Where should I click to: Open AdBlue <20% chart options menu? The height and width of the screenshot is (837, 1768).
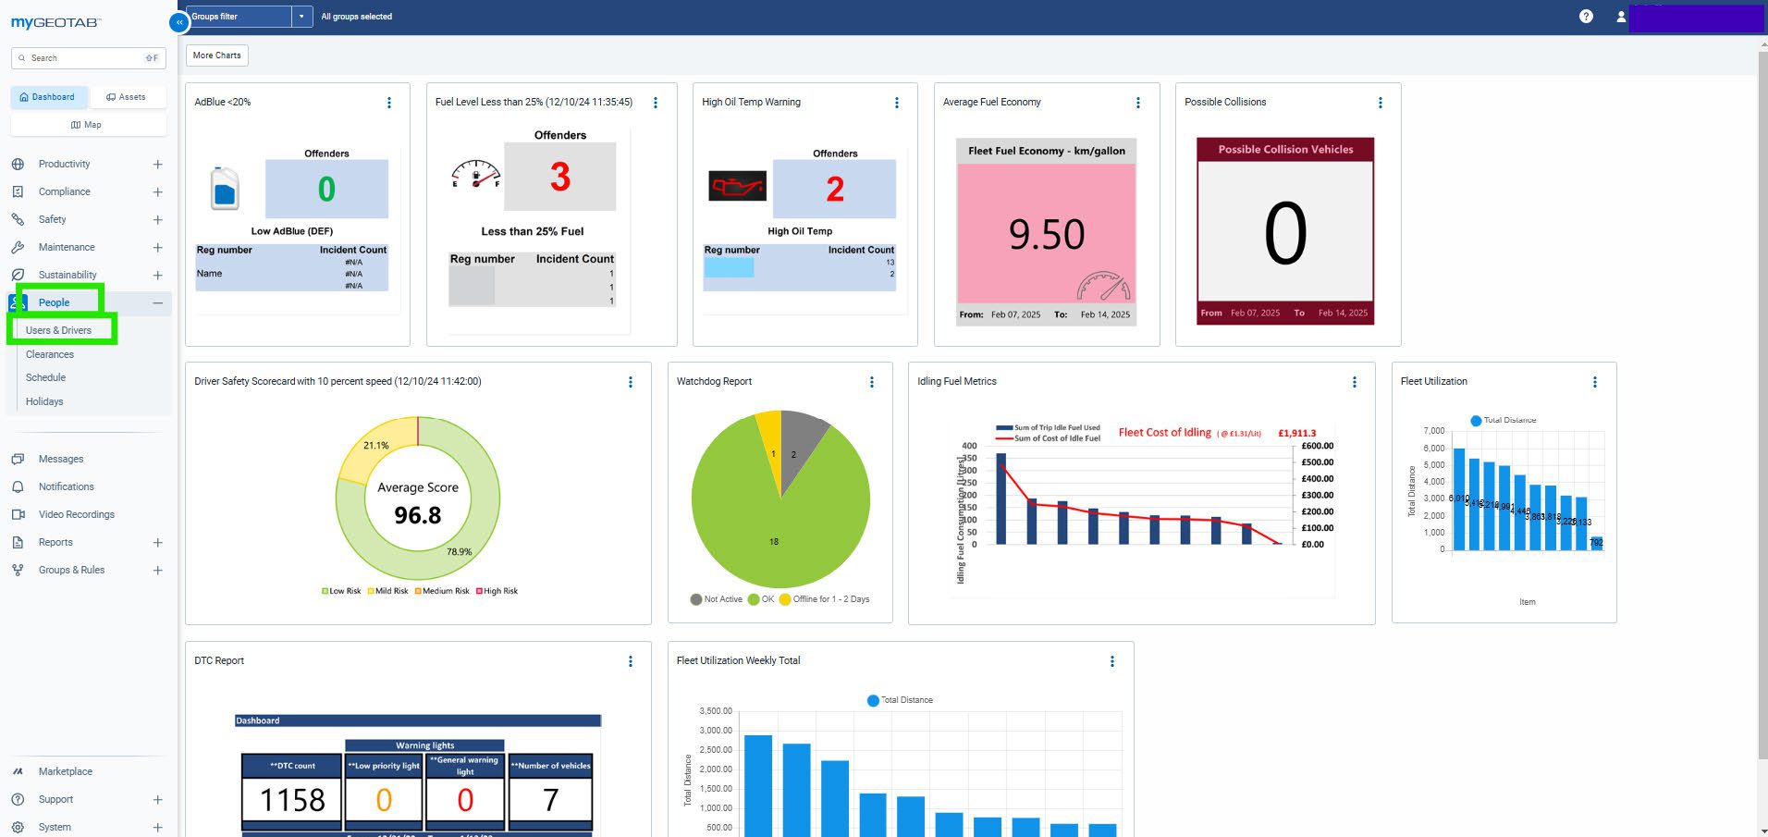tap(388, 103)
